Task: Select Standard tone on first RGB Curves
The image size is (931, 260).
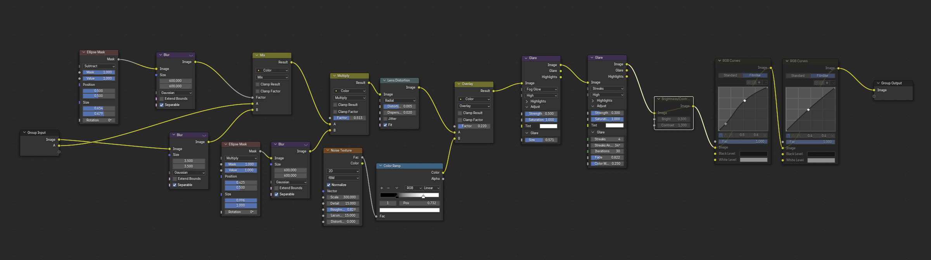Action: tap(730, 75)
